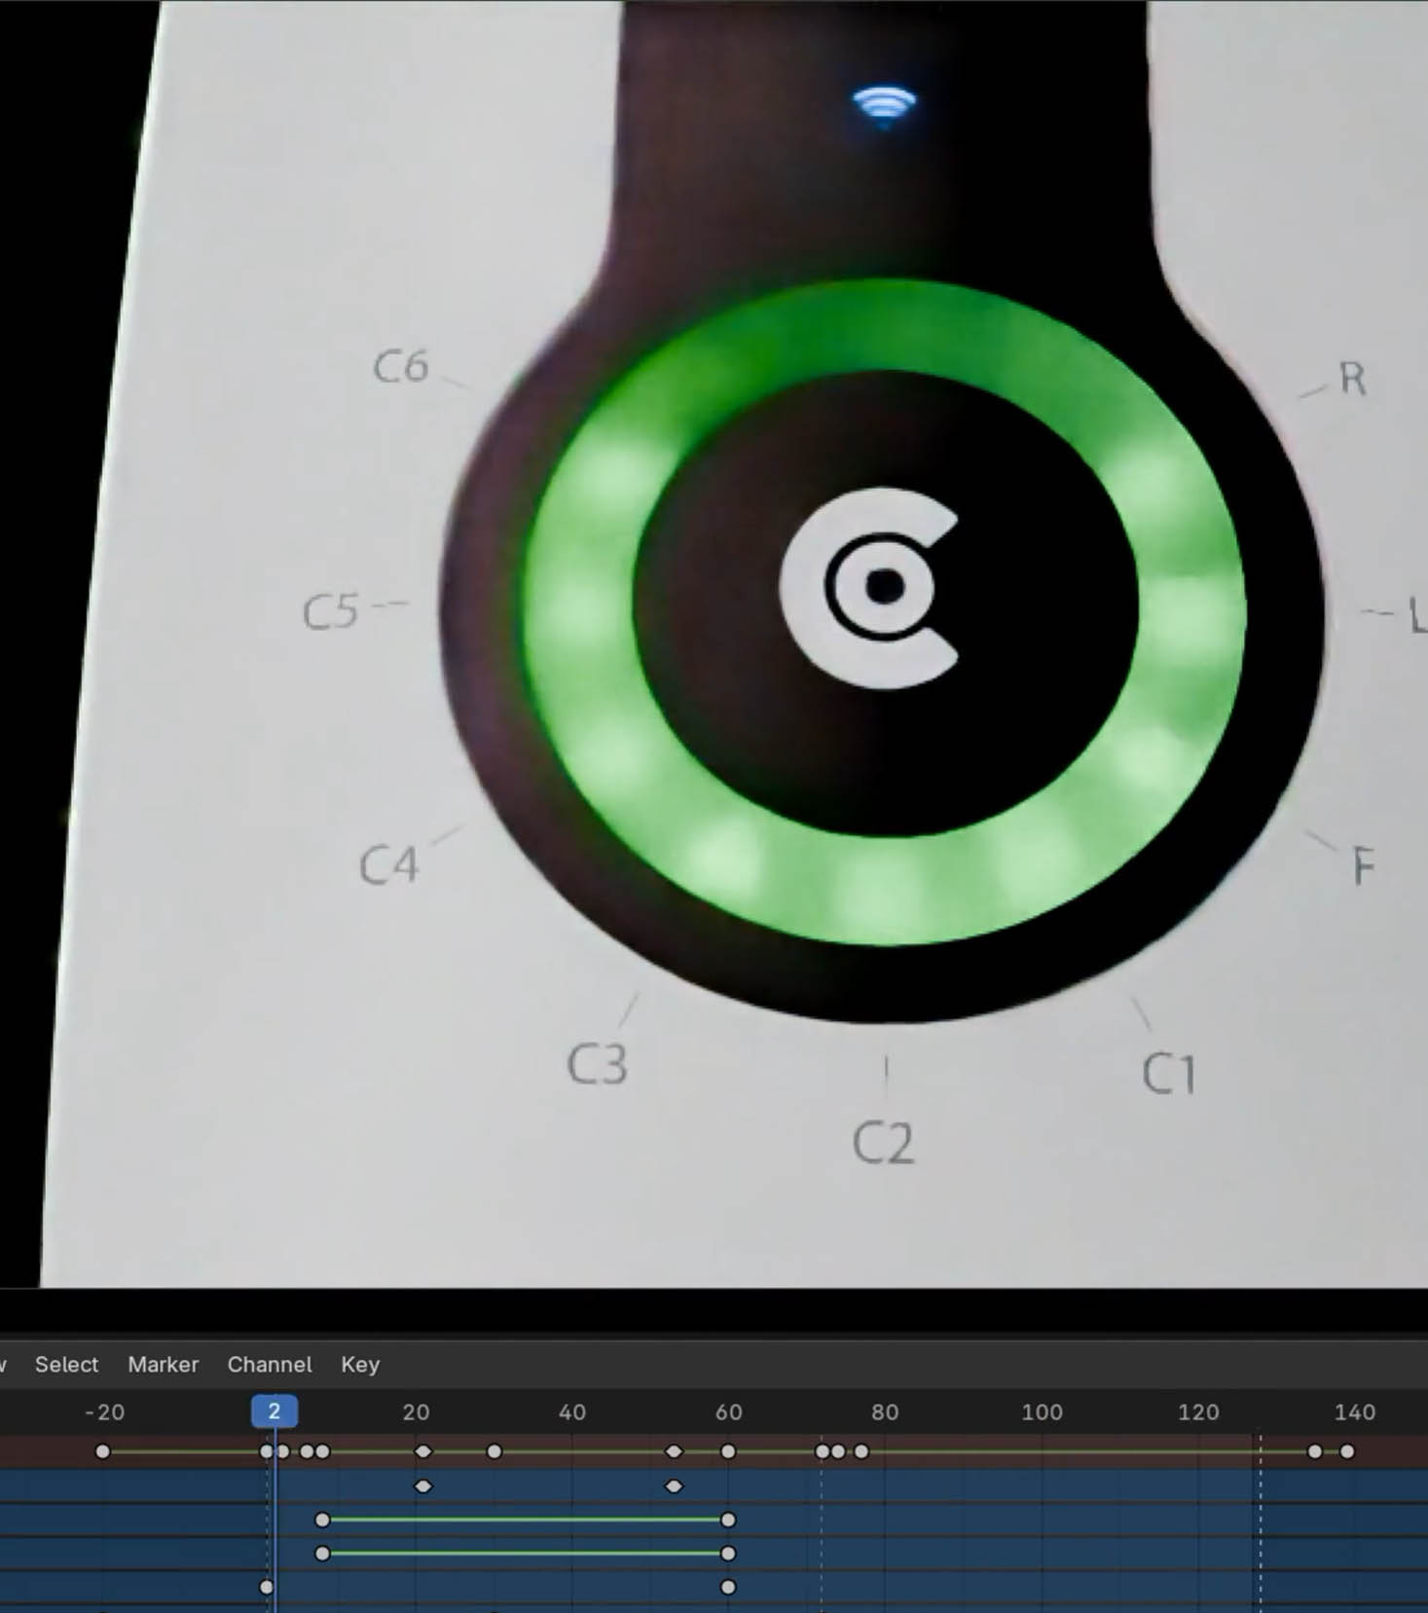The height and width of the screenshot is (1613, 1428).
Task: Click frame number 120 on the ruler
Action: (1198, 1411)
